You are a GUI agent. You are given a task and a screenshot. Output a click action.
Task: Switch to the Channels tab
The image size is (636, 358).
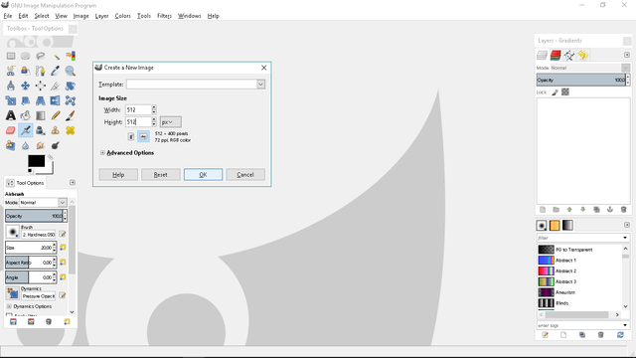[x=556, y=55]
